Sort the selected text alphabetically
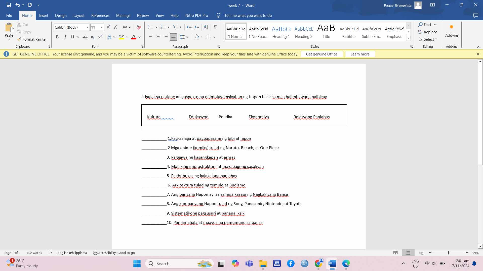 point(206,27)
